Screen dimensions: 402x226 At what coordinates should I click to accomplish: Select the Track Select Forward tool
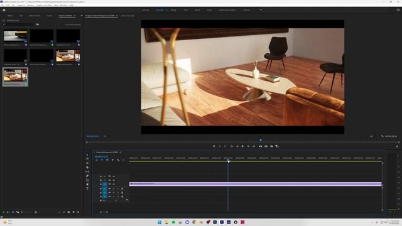(x=87, y=159)
